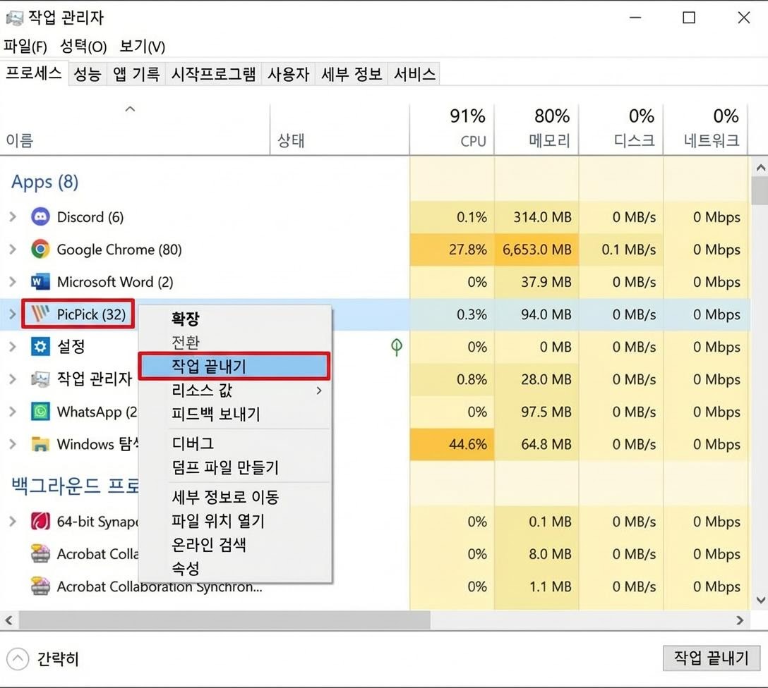The width and height of the screenshot is (768, 688).
Task: Click the 64-bit Synaptics process icon
Action: click(x=40, y=522)
